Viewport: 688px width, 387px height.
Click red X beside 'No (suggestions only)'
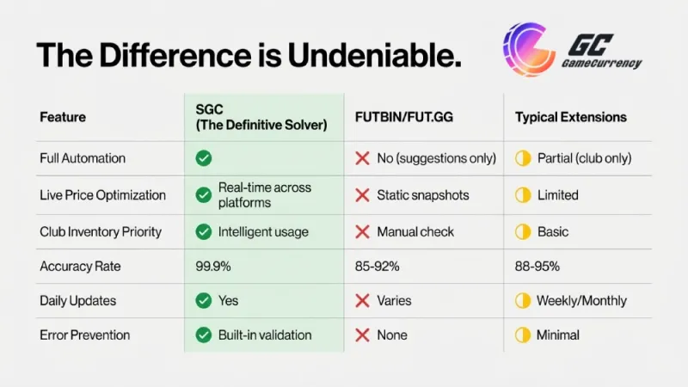point(363,158)
